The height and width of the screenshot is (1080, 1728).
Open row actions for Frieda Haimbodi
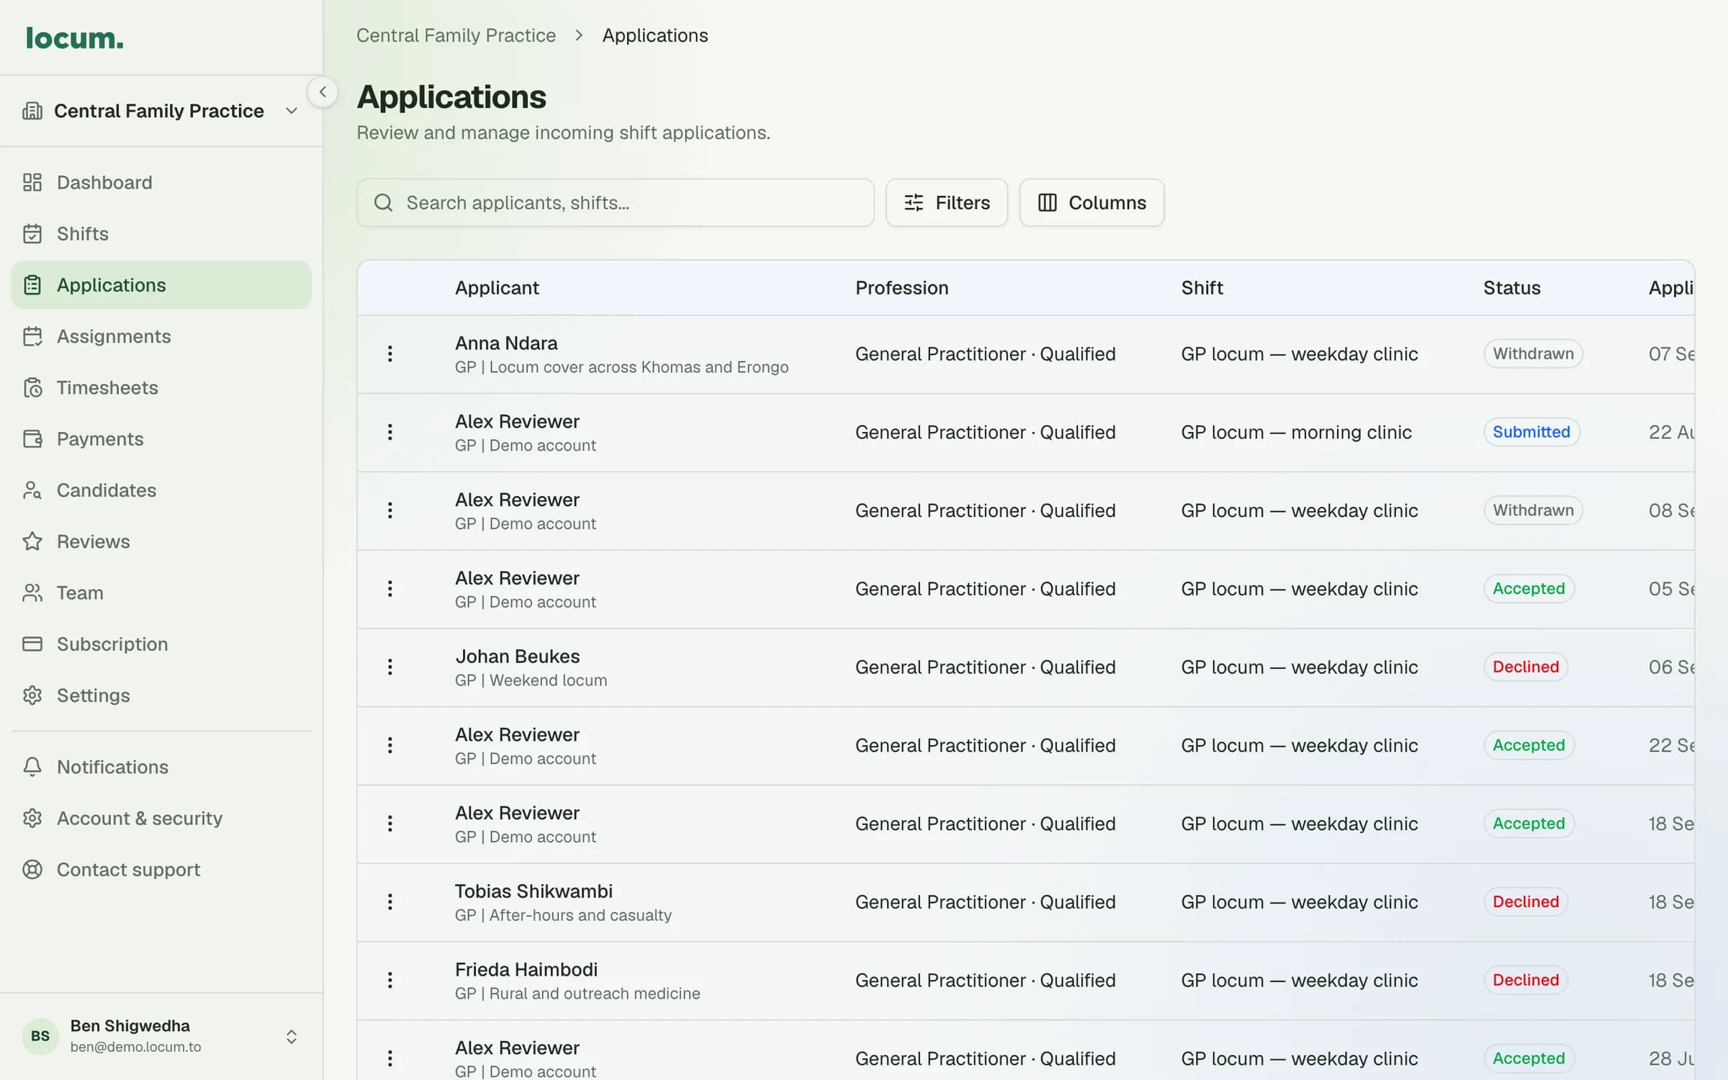[x=390, y=980]
